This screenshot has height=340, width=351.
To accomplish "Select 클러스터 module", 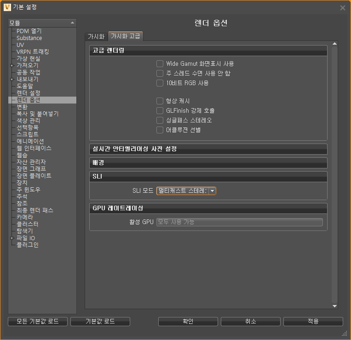I will pos(28,224).
